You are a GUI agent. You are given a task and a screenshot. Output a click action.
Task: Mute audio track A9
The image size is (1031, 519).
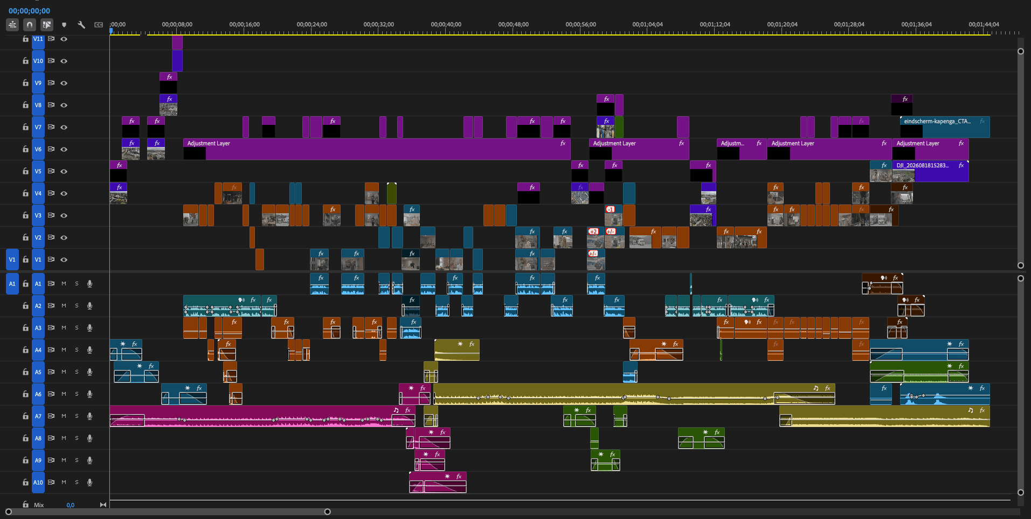pyautogui.click(x=64, y=460)
